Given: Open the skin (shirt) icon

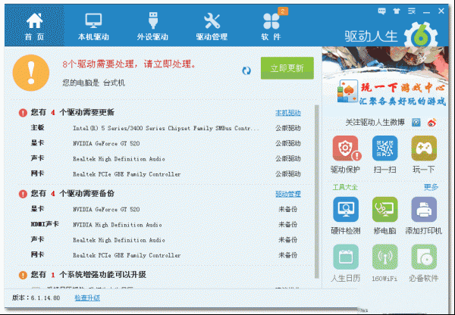Looking at the screenshot, I should (x=397, y=11).
